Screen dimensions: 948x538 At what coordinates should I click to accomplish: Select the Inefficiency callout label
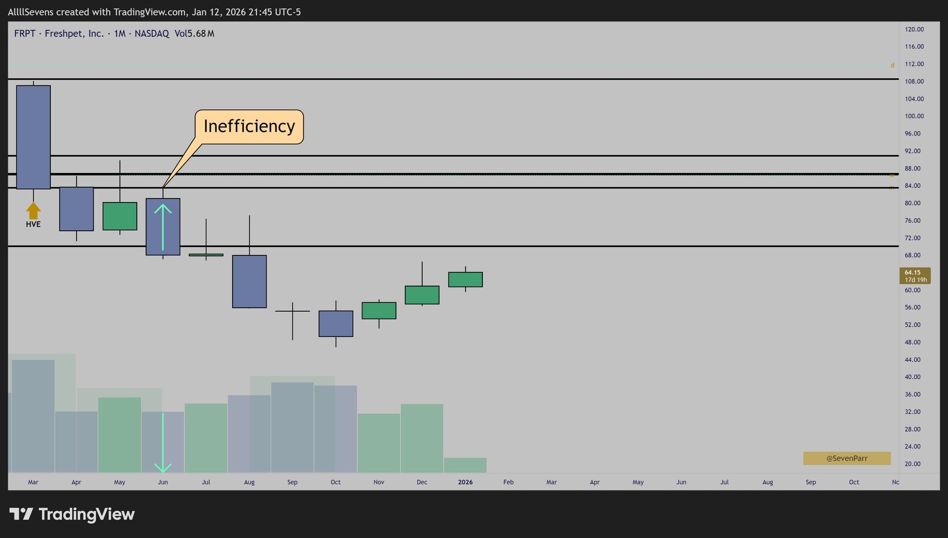pyautogui.click(x=249, y=126)
